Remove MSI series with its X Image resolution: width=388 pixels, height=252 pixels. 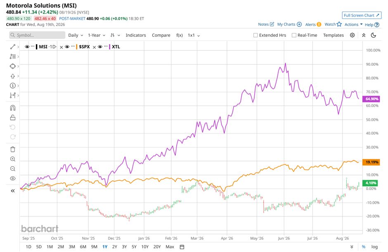(x=62, y=47)
